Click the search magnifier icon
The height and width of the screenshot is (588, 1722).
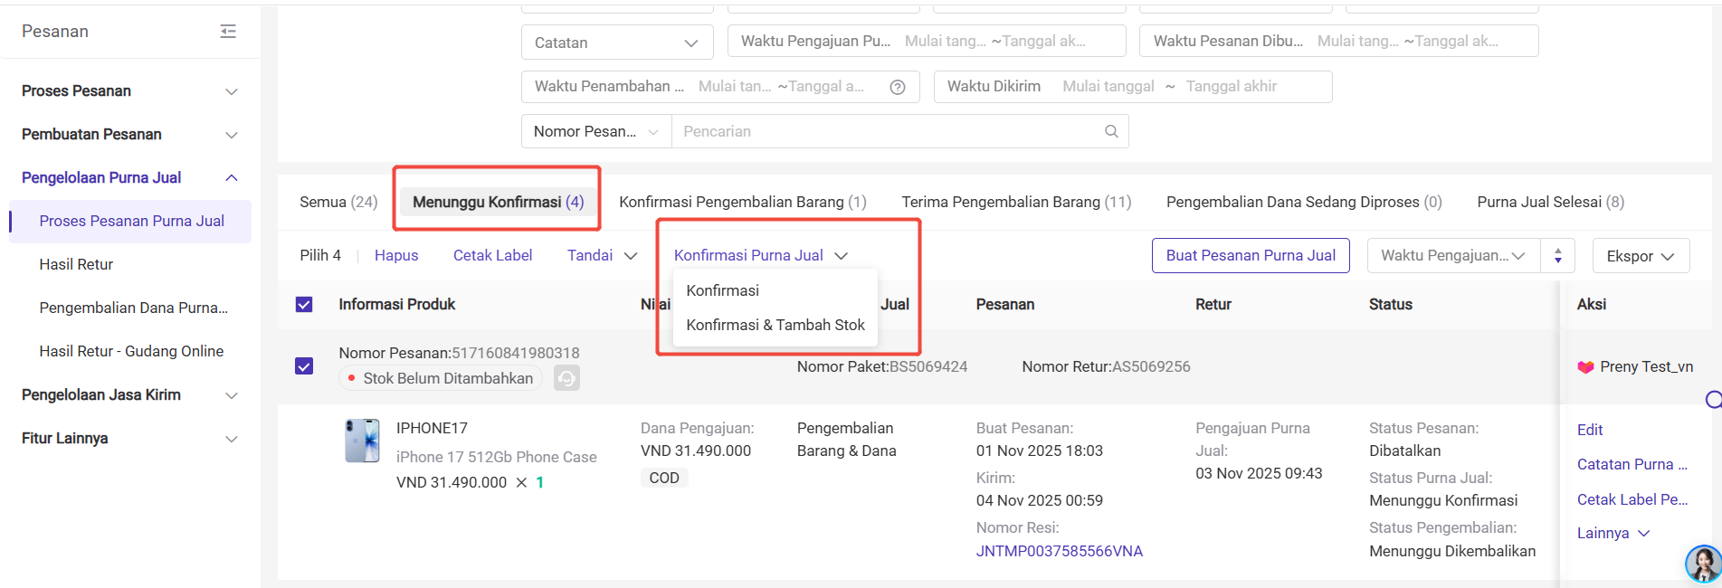[x=1111, y=131]
